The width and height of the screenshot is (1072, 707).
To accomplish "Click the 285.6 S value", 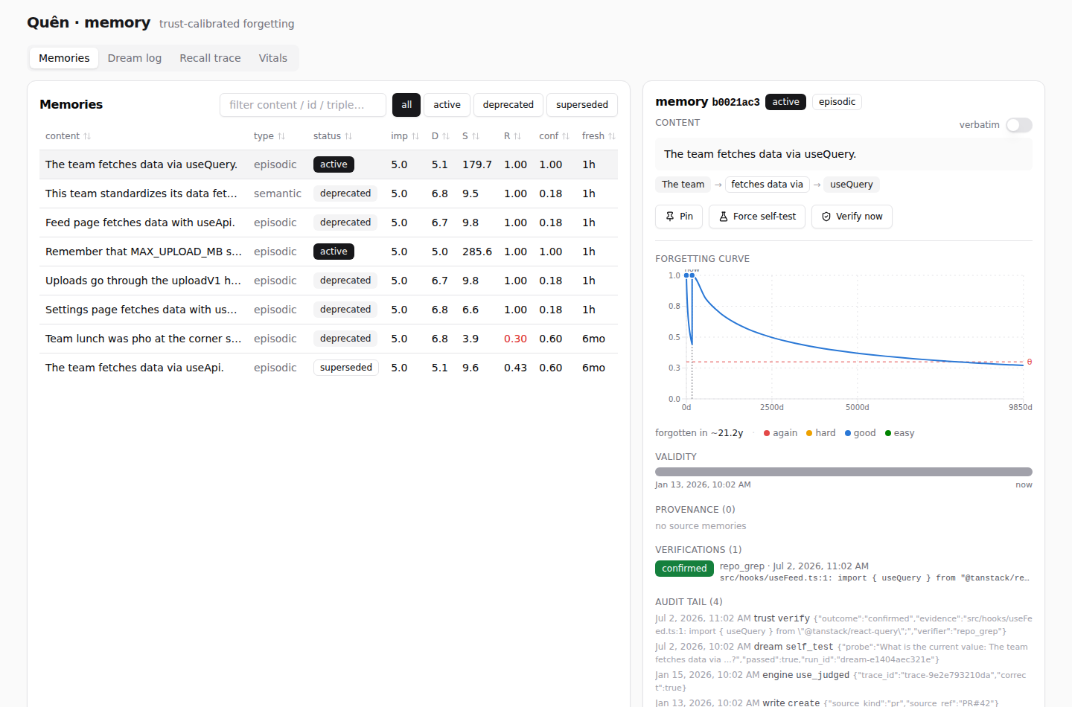I will [x=477, y=252].
